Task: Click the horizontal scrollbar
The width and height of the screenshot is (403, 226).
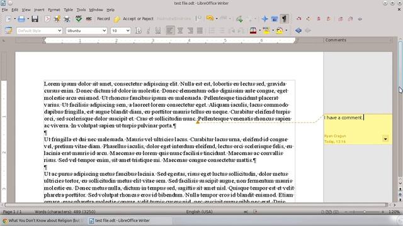Action: (196, 205)
